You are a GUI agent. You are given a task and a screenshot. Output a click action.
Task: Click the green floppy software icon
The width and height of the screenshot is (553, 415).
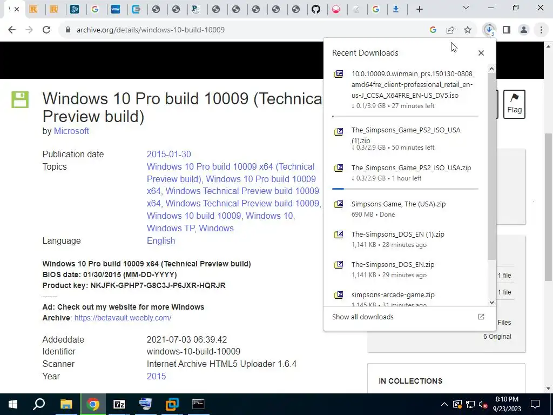click(20, 99)
